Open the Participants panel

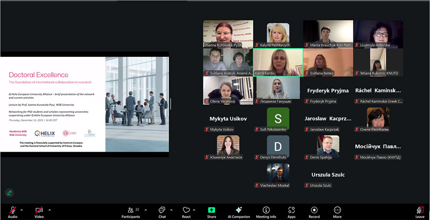tap(131, 211)
